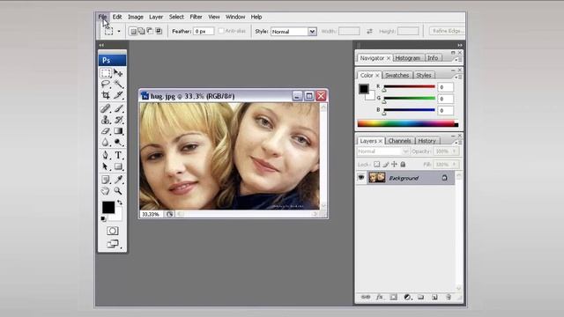Swap width and height arrows button
564x317 pixels.
(x=369, y=32)
